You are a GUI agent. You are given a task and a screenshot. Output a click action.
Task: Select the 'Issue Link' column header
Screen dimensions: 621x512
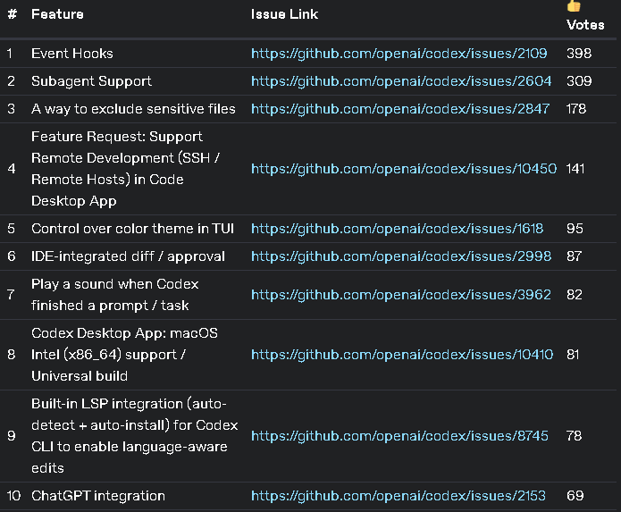284,14
